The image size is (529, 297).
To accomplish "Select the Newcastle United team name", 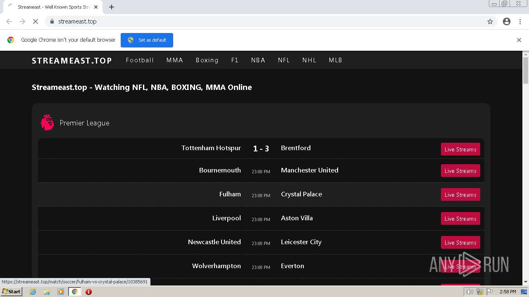I will click(x=214, y=242).
